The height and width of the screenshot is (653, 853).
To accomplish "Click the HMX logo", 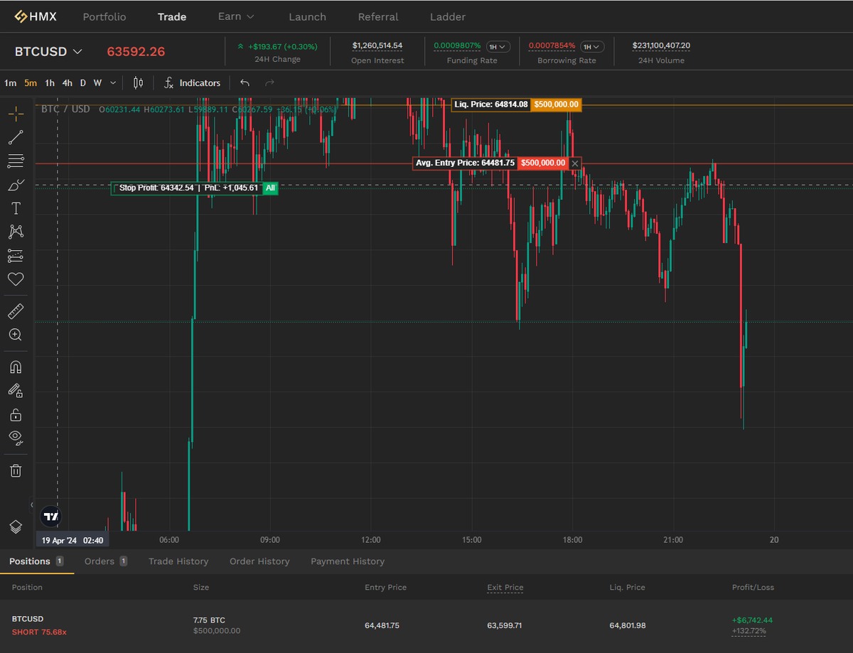I will (x=36, y=16).
